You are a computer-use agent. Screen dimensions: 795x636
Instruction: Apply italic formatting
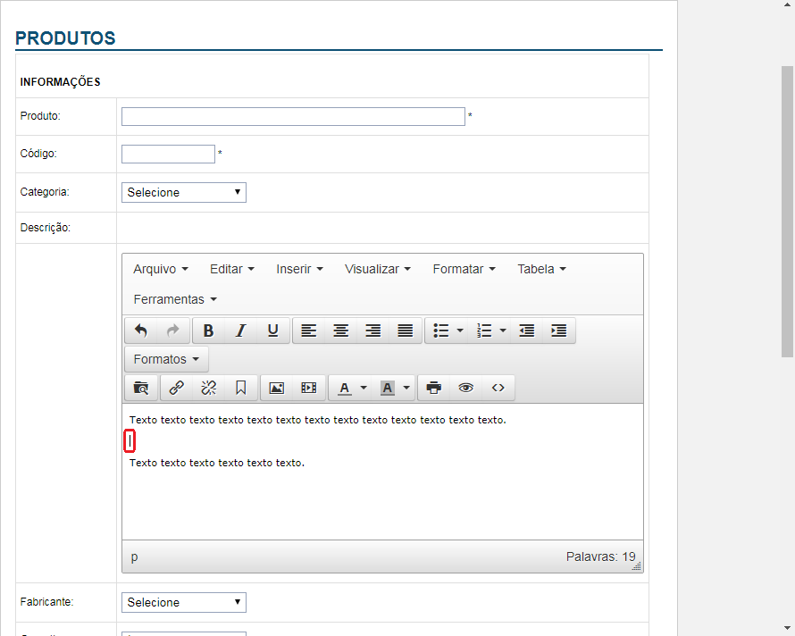click(240, 331)
